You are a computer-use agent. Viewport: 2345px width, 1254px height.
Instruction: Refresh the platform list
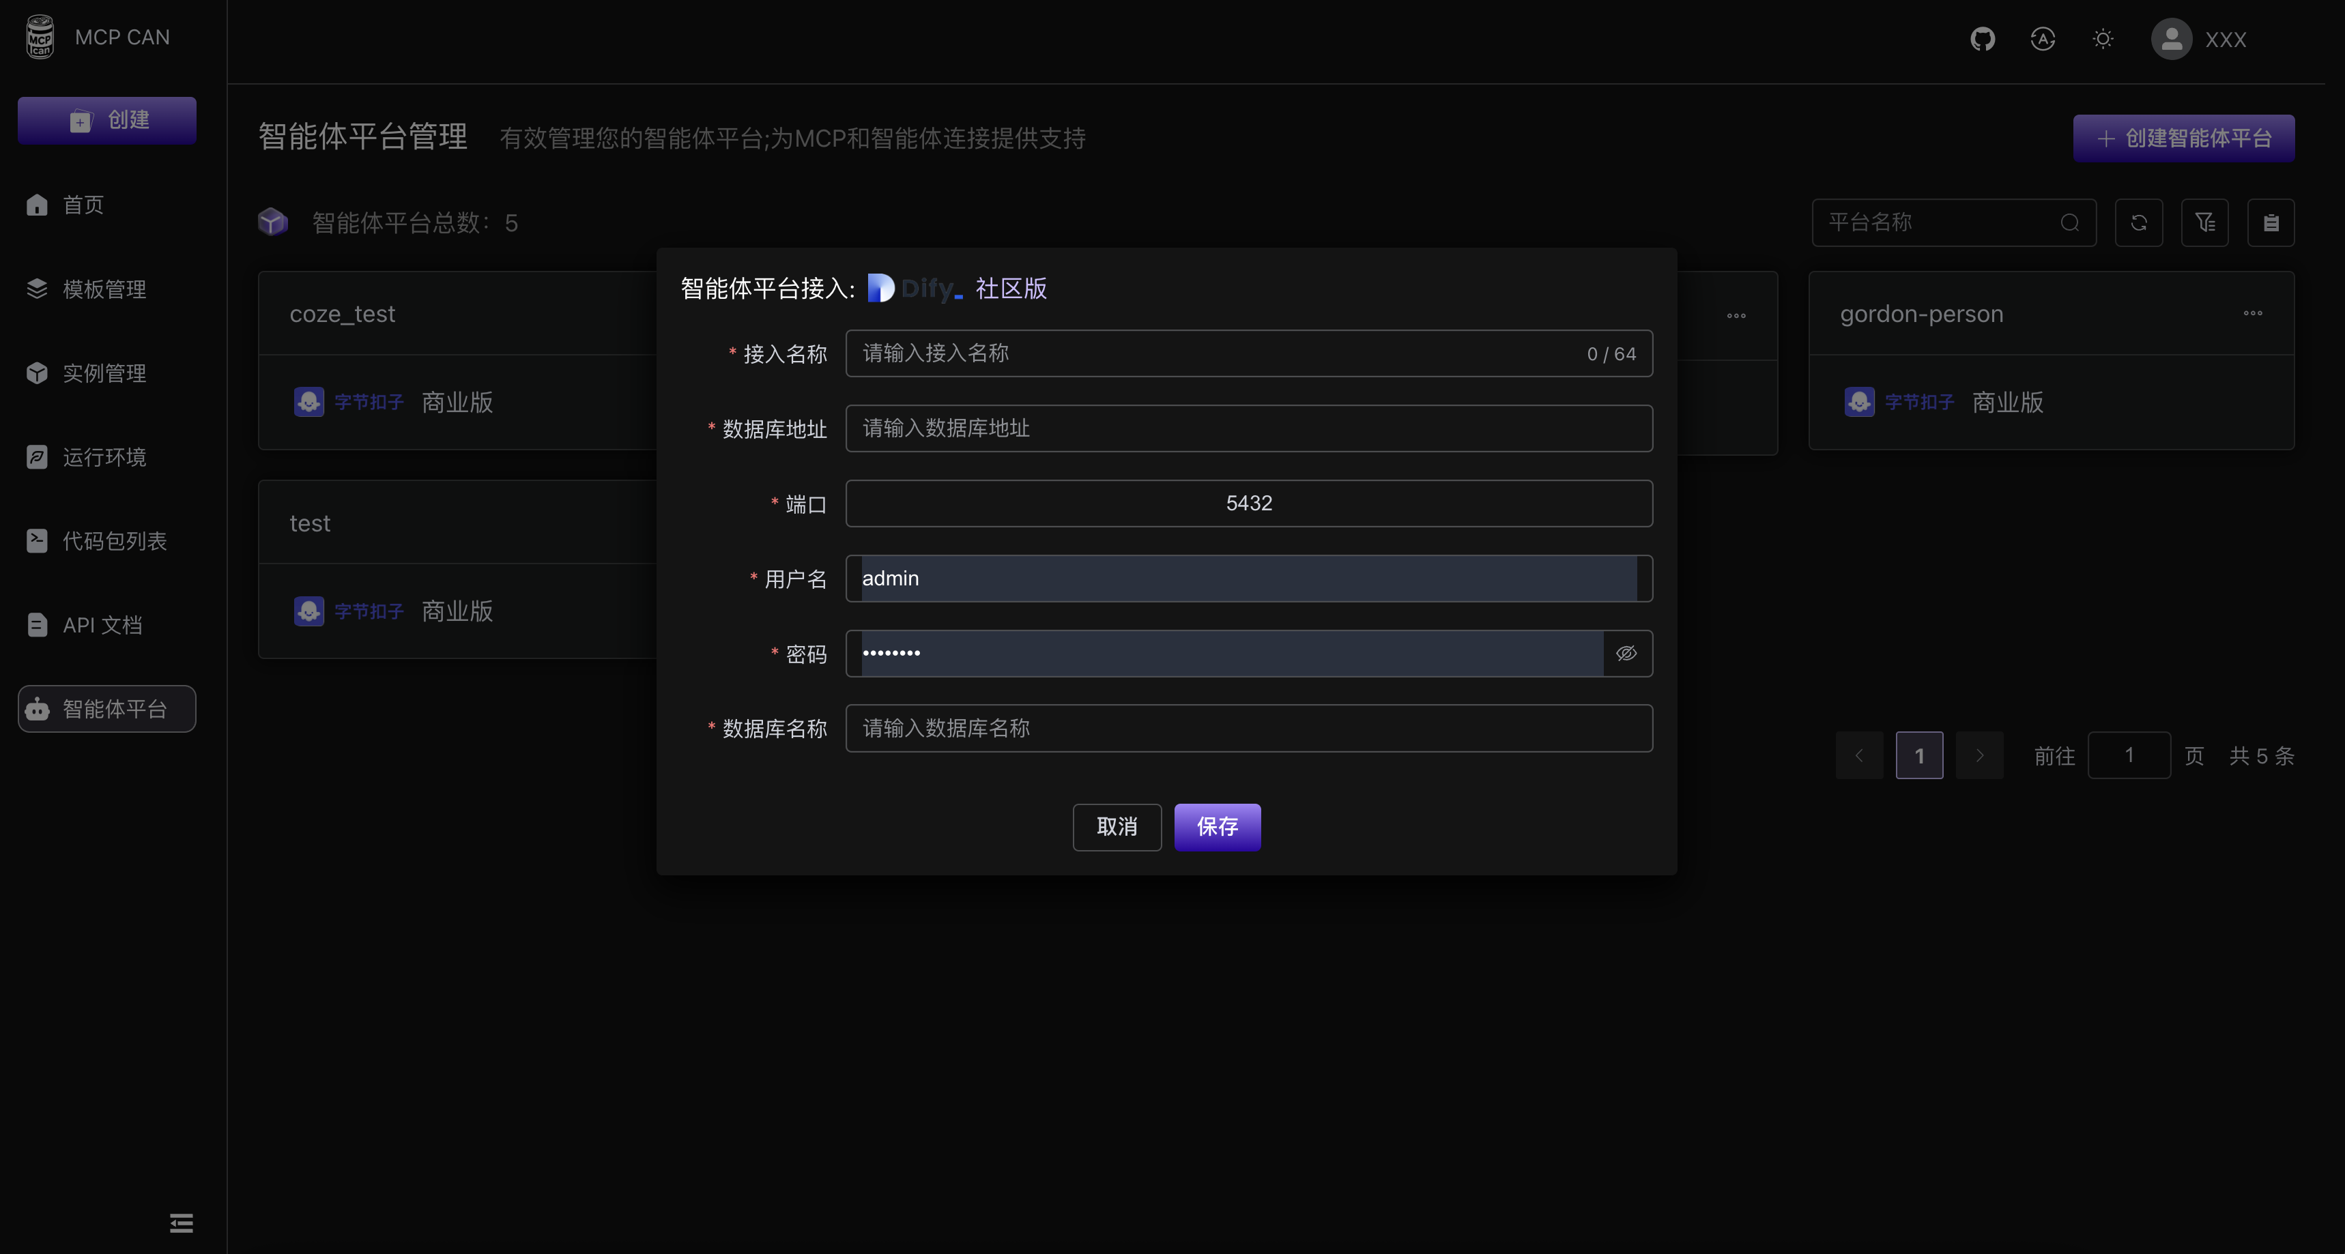point(2140,222)
